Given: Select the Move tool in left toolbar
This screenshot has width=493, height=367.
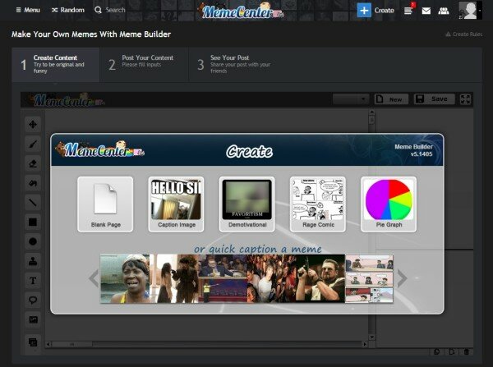Looking at the screenshot, I should coord(33,125).
